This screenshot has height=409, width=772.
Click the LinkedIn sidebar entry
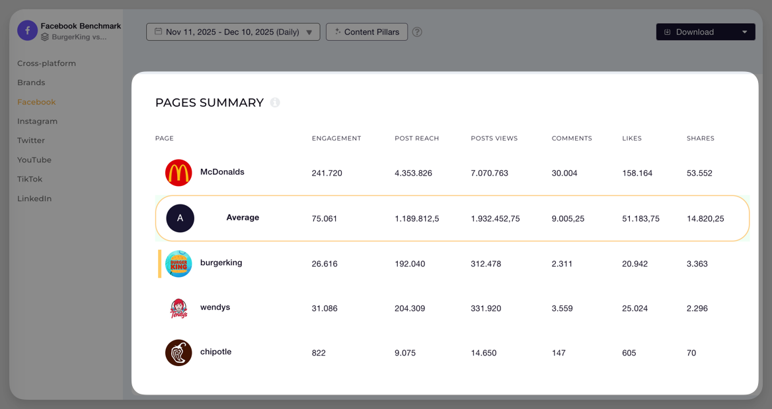pyautogui.click(x=34, y=198)
